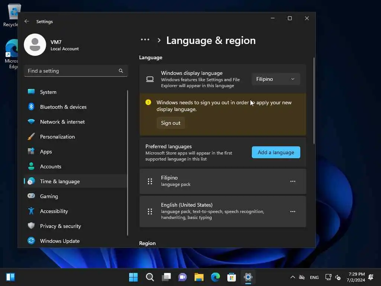
Task: Open Accounts settings
Action: point(76,166)
